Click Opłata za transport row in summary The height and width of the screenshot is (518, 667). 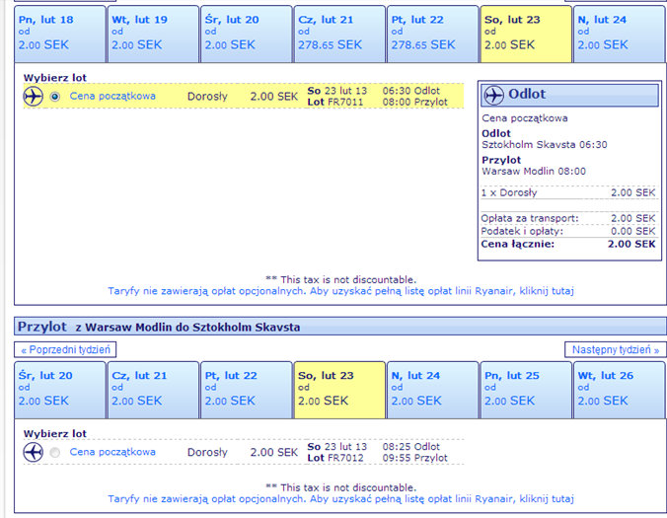pyautogui.click(x=568, y=218)
